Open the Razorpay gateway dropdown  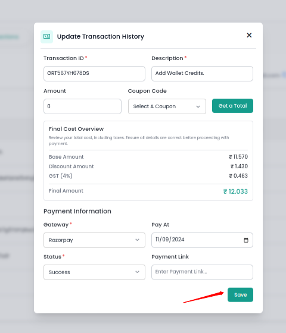click(94, 240)
